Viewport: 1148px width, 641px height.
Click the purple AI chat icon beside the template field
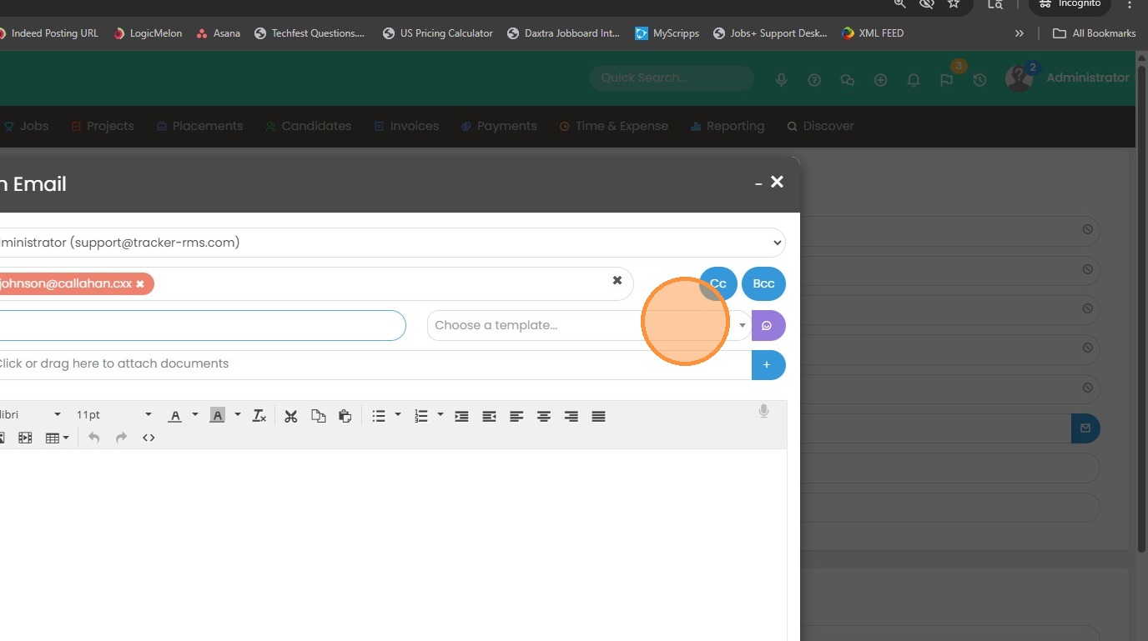[x=768, y=325]
